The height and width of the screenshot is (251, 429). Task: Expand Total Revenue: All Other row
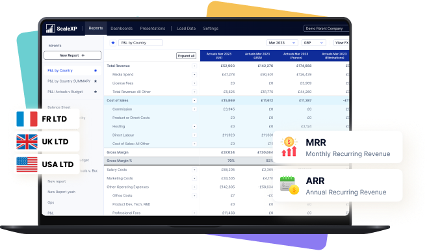coord(194,92)
